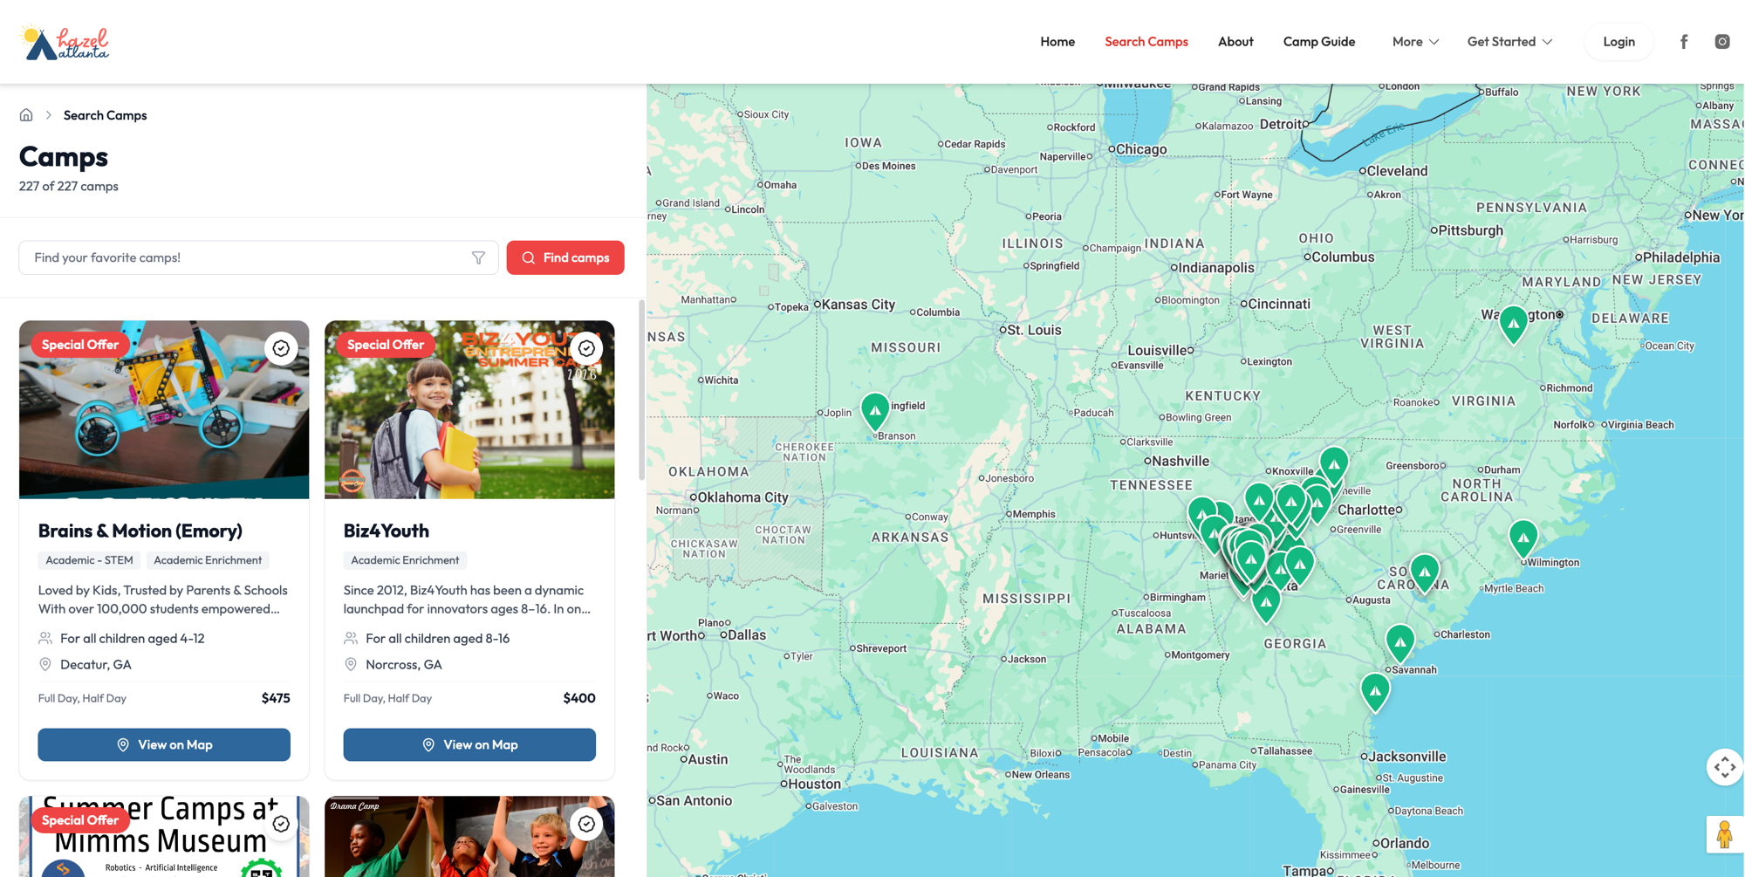Open Street View pegman on map
Image resolution: width=1745 pixels, height=877 pixels.
1724,834
